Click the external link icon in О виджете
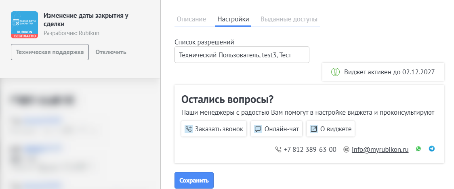 point(314,129)
